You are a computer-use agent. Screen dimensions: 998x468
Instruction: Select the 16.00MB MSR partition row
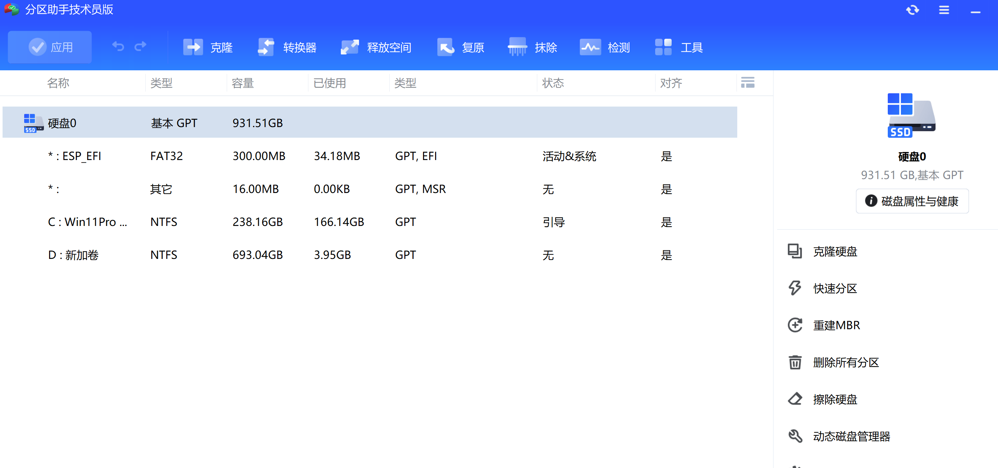(x=370, y=189)
